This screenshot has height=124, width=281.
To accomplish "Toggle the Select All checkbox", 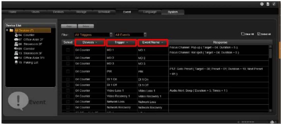I will click(259, 34).
